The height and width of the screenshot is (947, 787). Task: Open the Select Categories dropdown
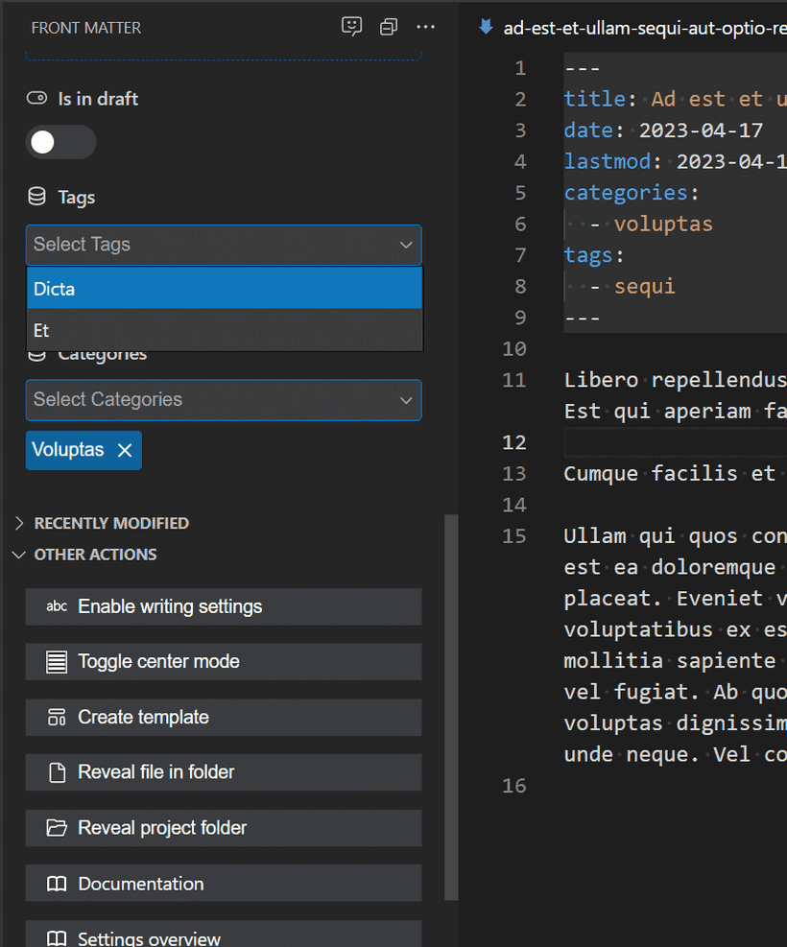click(223, 400)
